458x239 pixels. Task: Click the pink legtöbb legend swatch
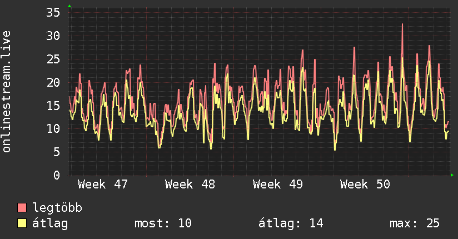point(22,208)
